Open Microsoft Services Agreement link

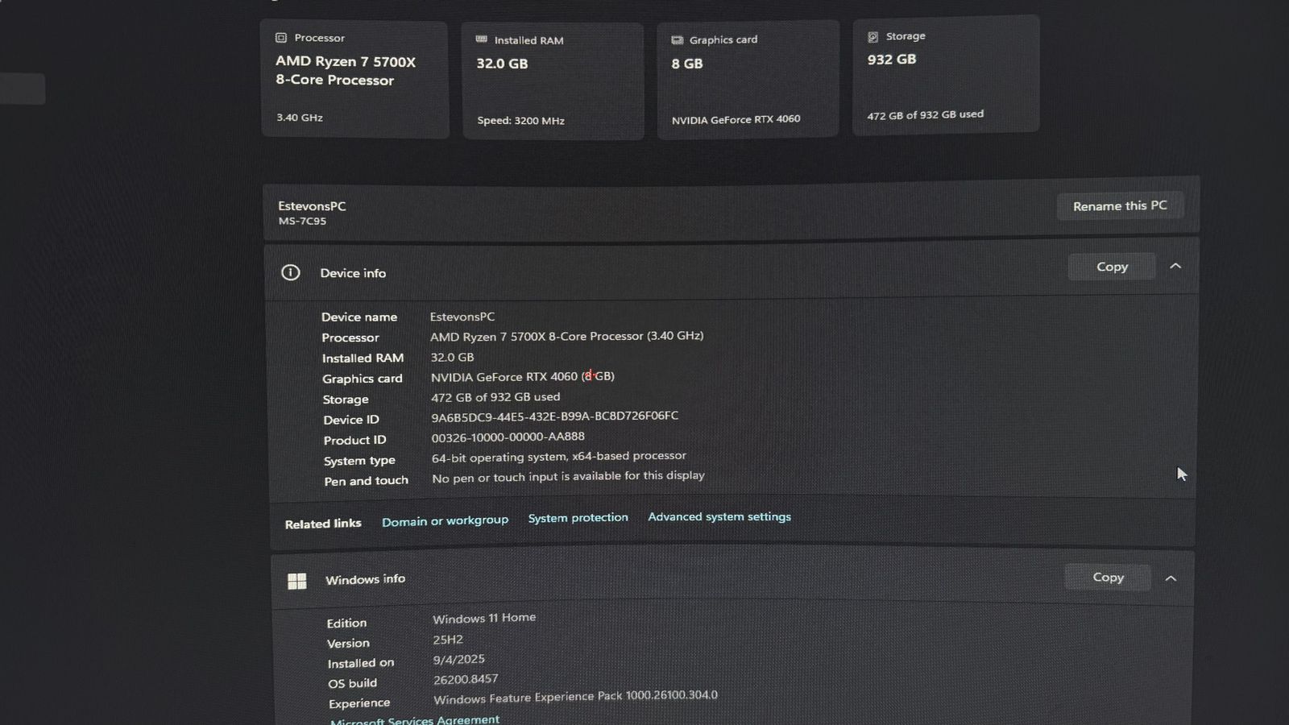pyautogui.click(x=415, y=720)
